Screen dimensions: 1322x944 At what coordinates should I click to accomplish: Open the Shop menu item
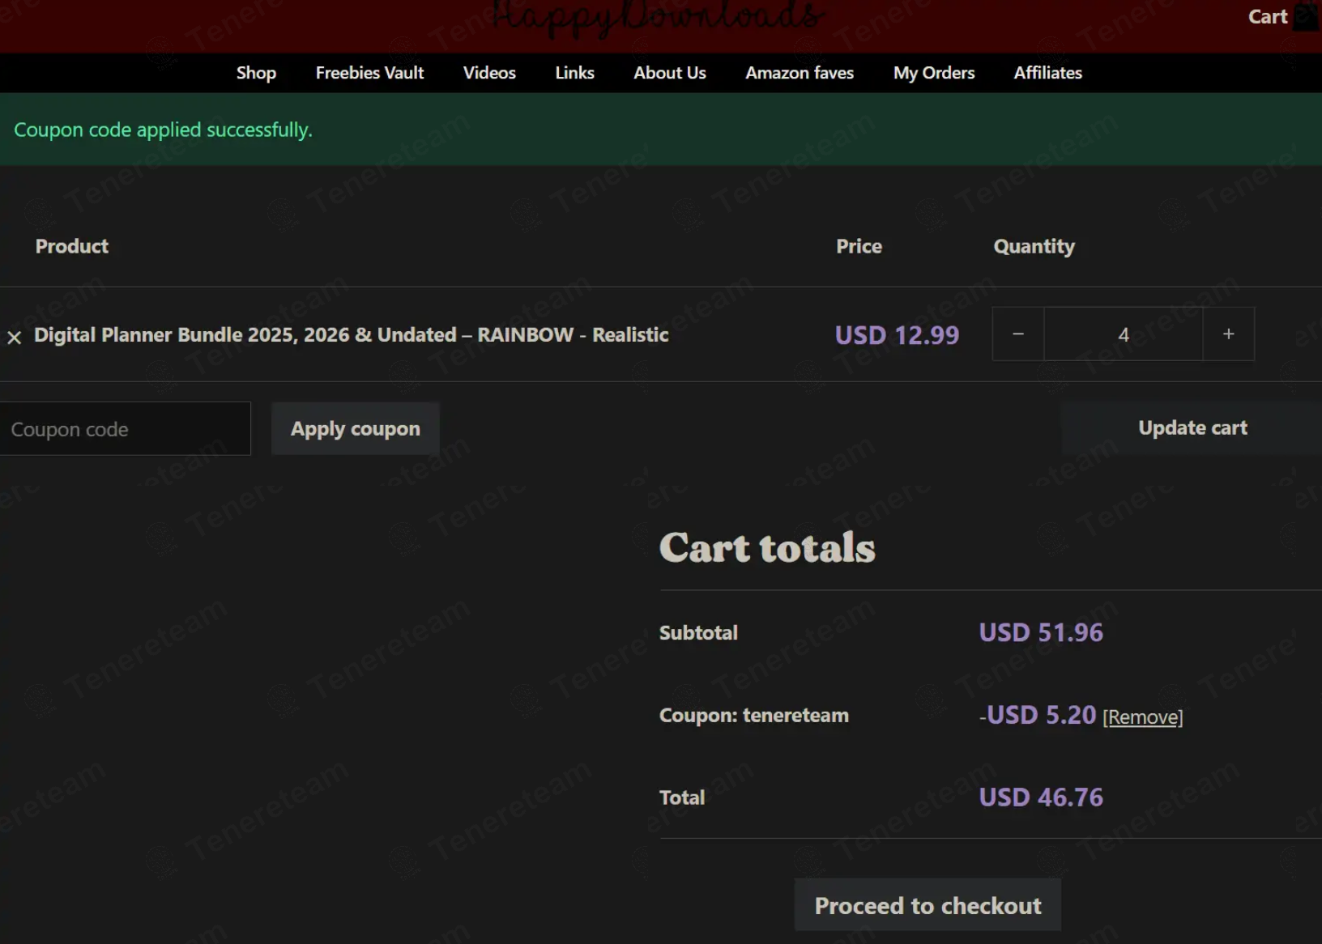(256, 73)
